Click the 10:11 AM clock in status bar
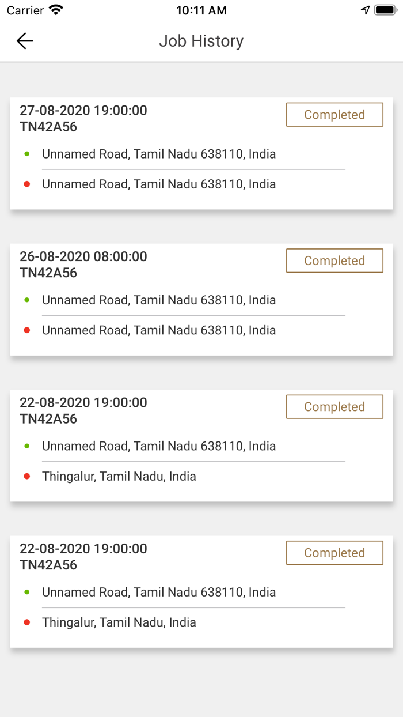The image size is (403, 717). [x=201, y=10]
